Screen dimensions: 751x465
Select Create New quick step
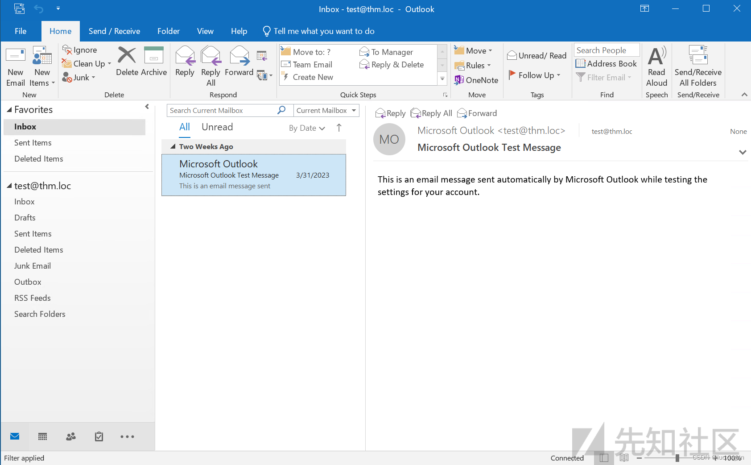(x=307, y=77)
